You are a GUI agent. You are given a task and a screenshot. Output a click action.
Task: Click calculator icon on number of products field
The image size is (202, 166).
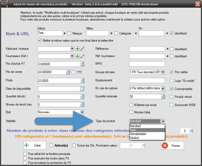tap(191, 131)
